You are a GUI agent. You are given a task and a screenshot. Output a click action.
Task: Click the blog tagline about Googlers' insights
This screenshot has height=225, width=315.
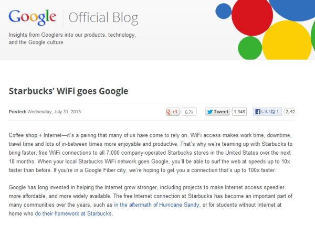click(x=72, y=38)
